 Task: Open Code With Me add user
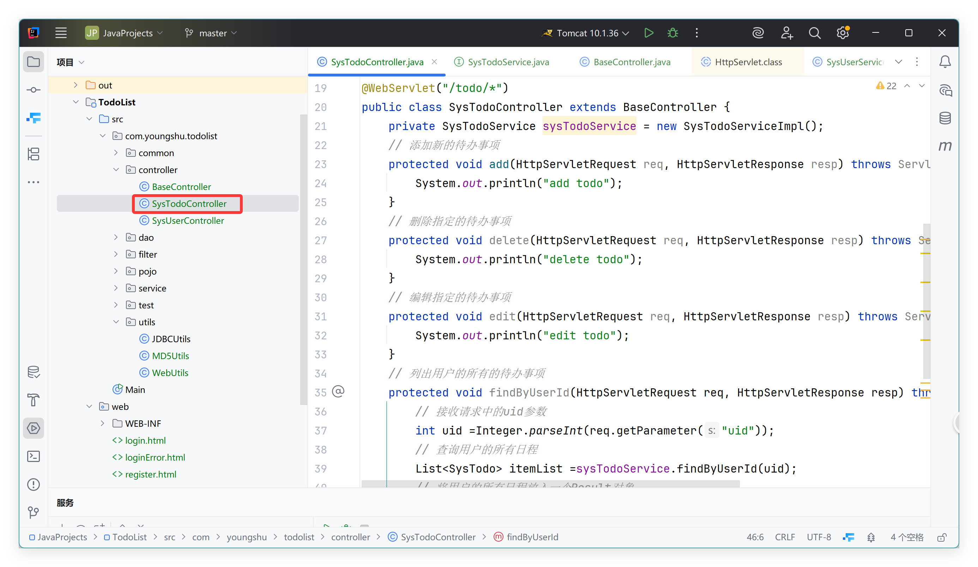786,33
